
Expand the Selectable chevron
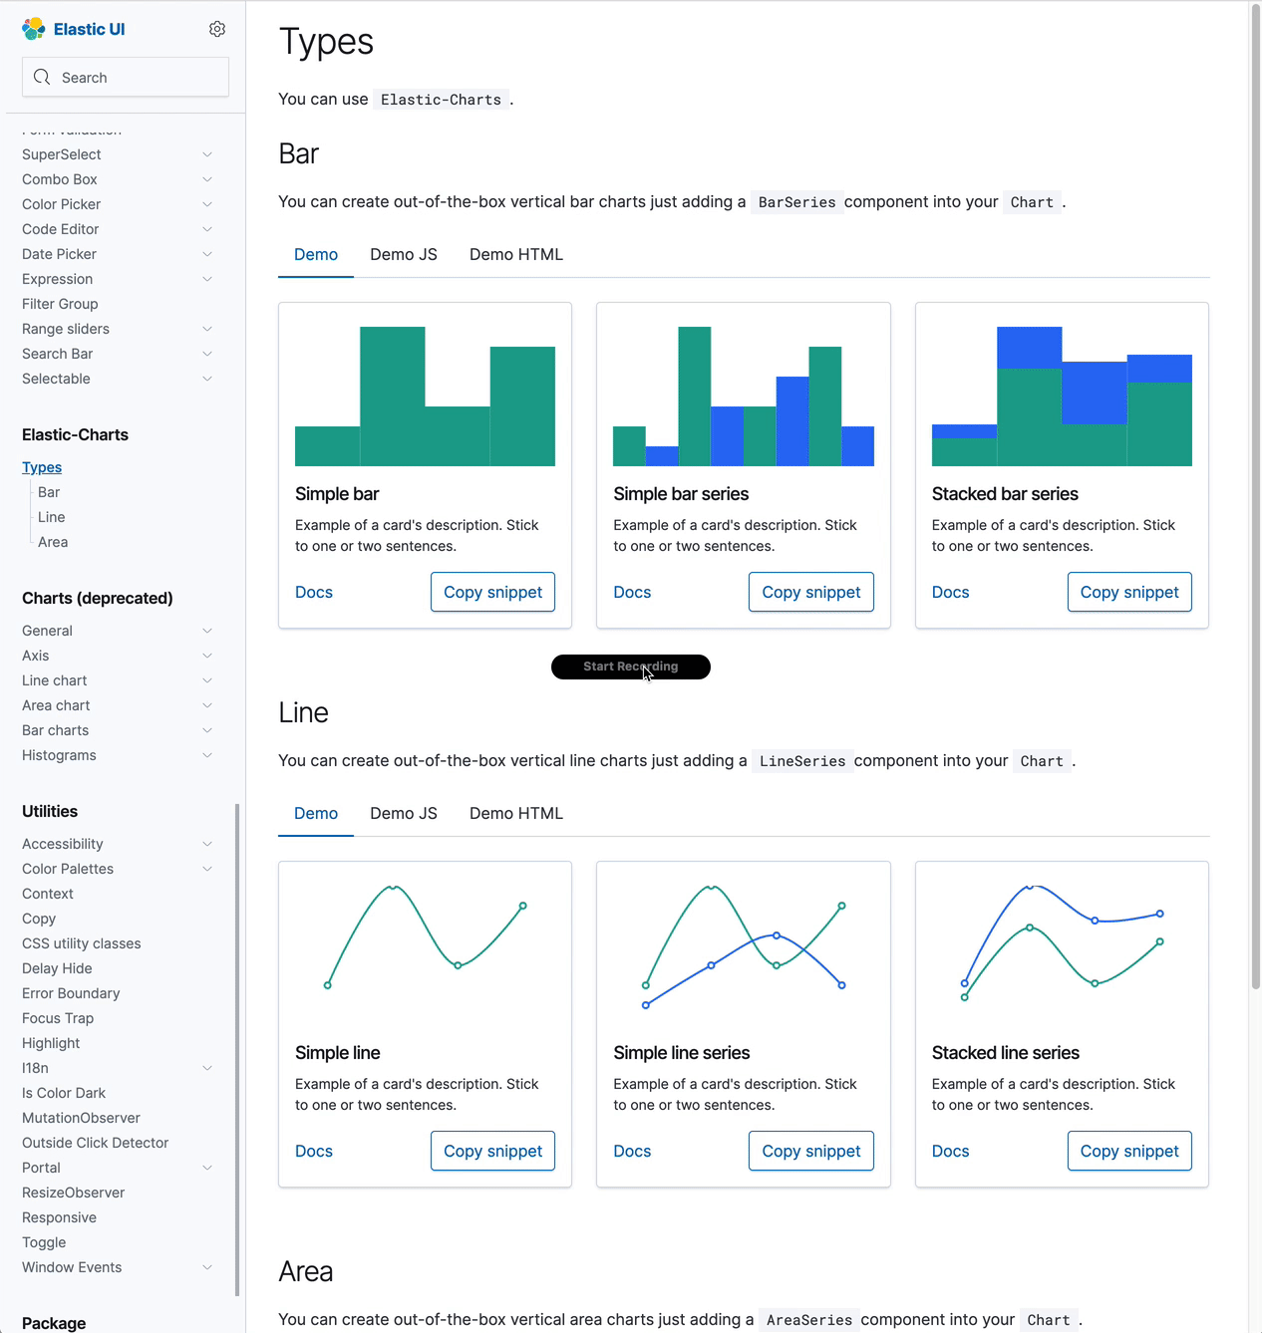click(x=207, y=379)
